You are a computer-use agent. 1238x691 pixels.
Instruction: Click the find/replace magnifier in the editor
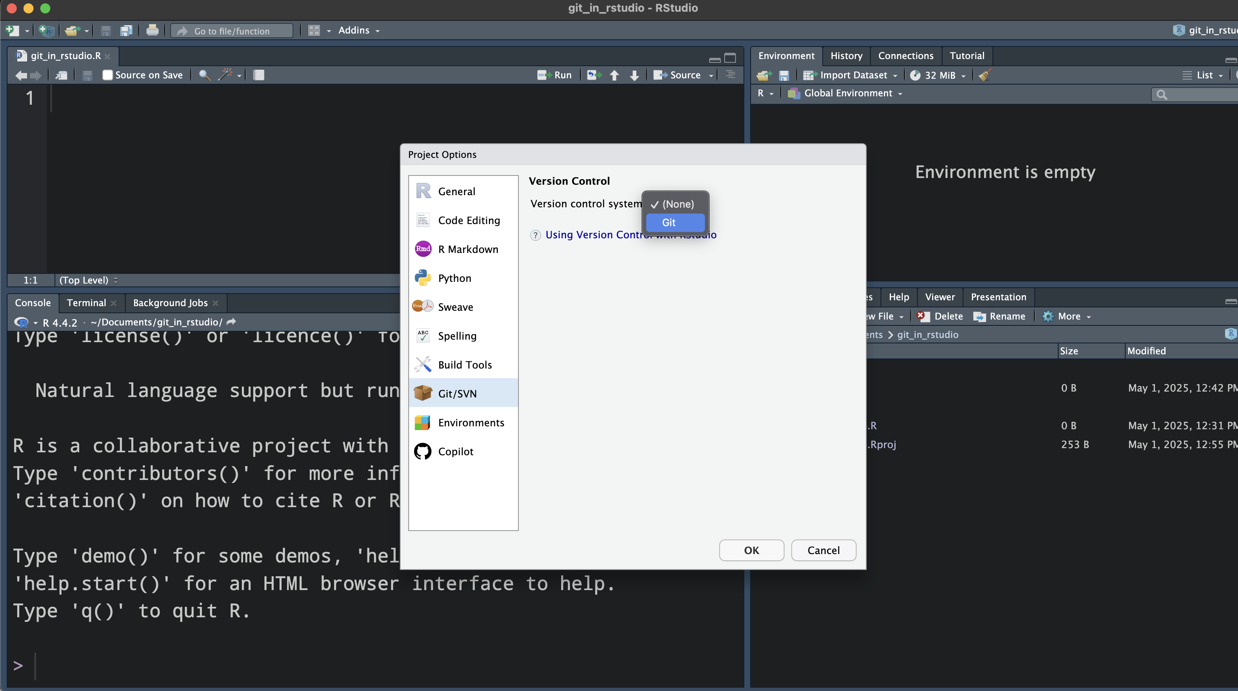pyautogui.click(x=204, y=75)
